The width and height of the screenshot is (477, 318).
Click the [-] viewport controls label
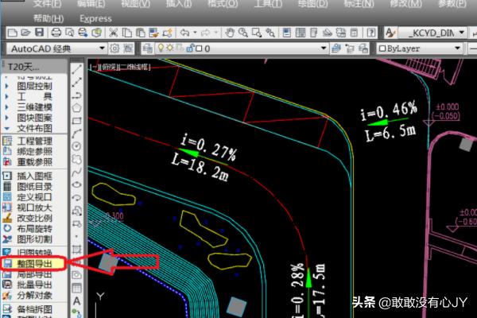point(93,67)
